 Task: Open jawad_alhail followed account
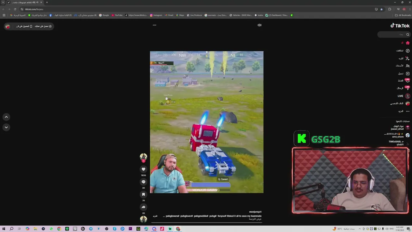click(x=400, y=128)
